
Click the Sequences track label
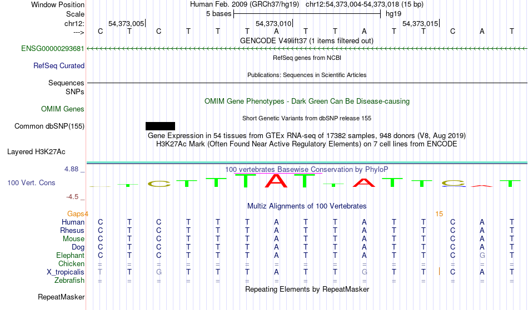66,83
